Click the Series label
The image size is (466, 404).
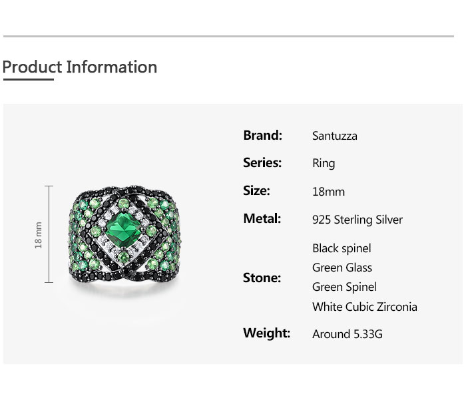pyautogui.click(x=262, y=163)
